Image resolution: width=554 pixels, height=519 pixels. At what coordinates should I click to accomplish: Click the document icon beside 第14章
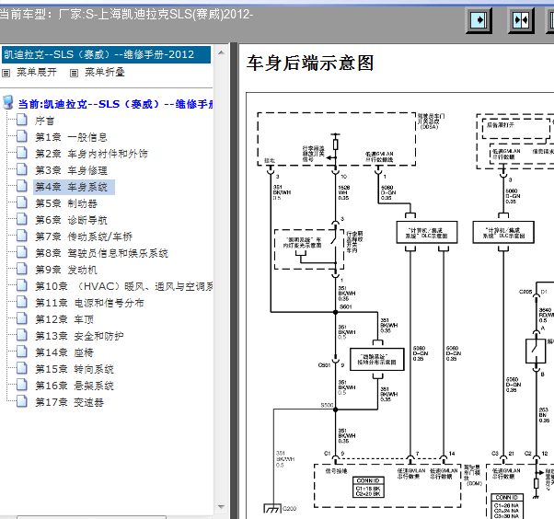22,352
